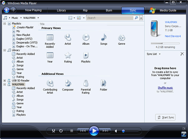Image resolution: width=188 pixels, height=139 pixels.
Task: Mute the volume speaker
Action: pyautogui.click(x=116, y=131)
